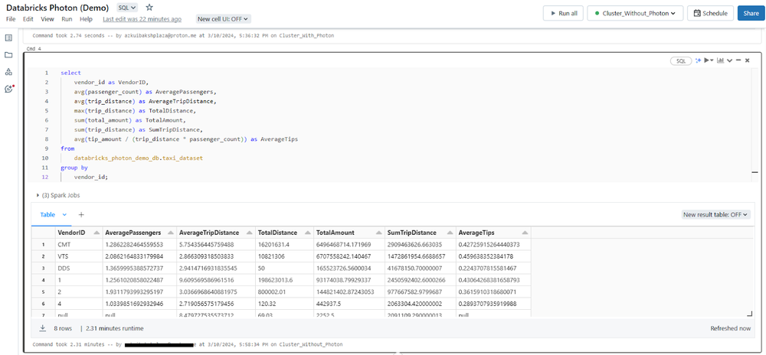Image resolution: width=766 pixels, height=355 pixels.
Task: Sort by the AveragePassengers column arrows
Action: (170, 233)
